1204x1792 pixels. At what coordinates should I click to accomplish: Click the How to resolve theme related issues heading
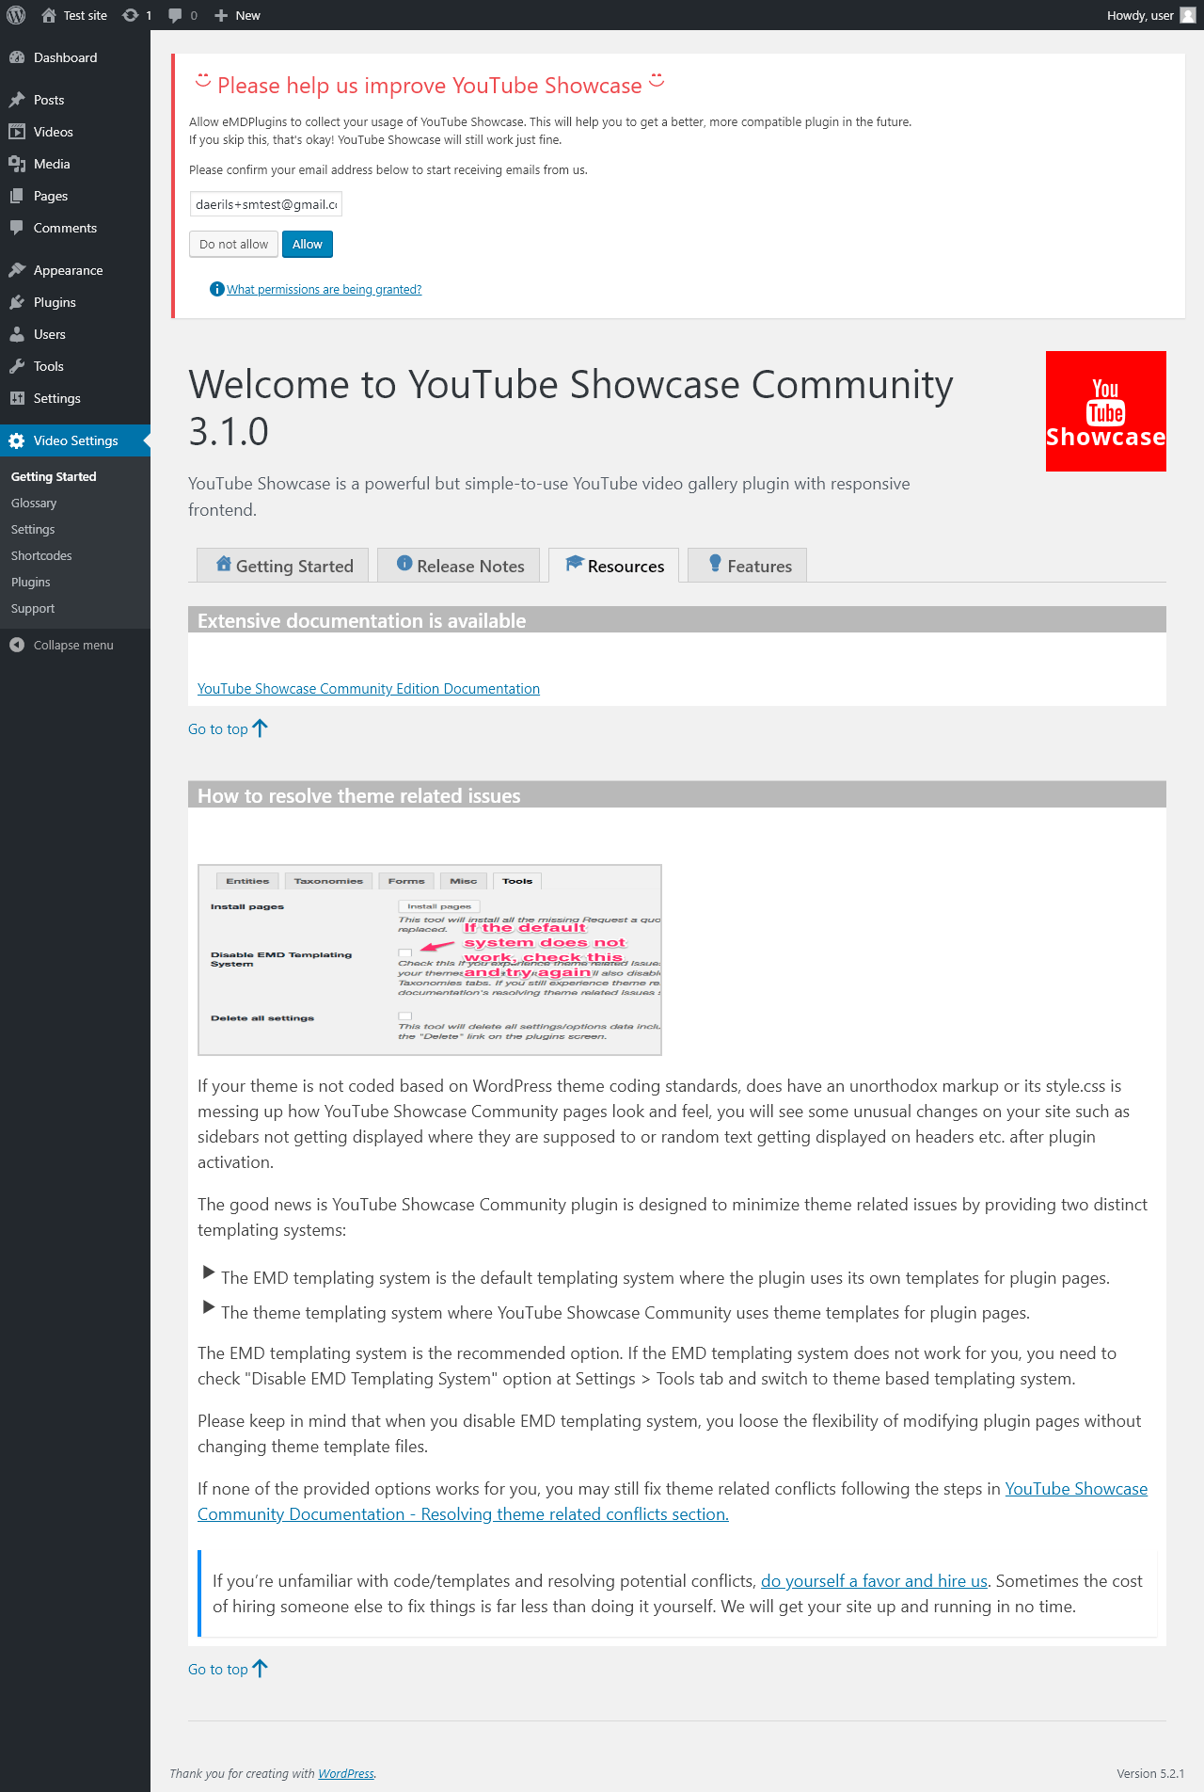358,796
